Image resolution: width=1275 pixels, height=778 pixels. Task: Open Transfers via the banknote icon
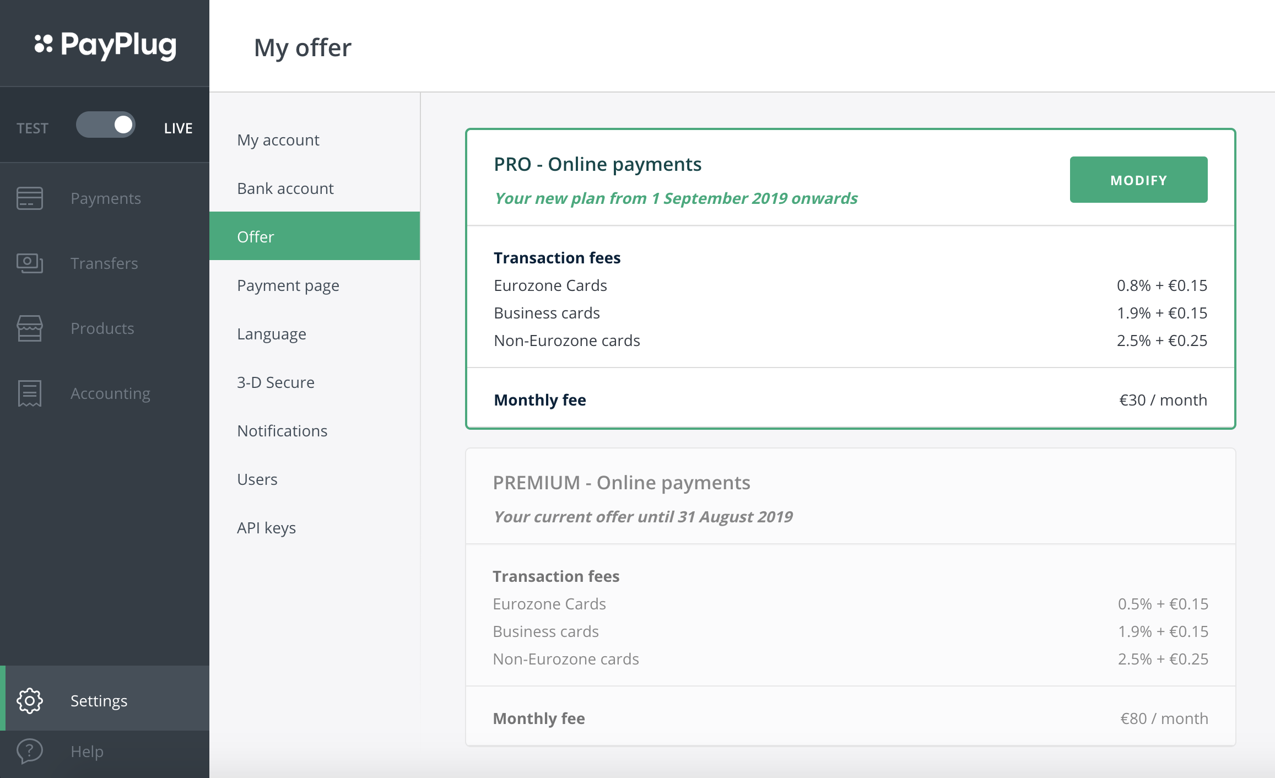tap(30, 263)
